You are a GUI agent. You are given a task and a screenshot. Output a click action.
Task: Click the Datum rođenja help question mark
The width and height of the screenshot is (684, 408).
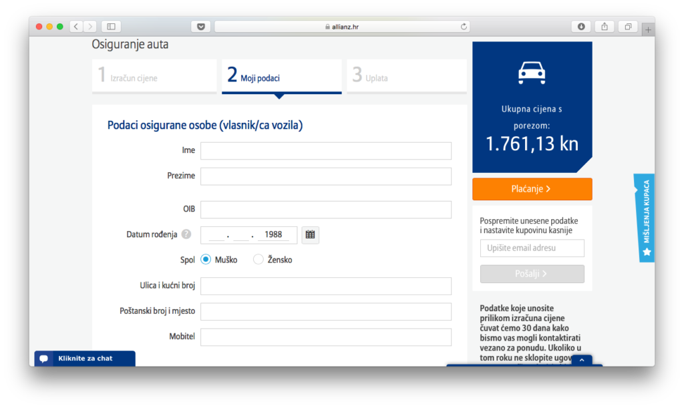click(x=186, y=234)
